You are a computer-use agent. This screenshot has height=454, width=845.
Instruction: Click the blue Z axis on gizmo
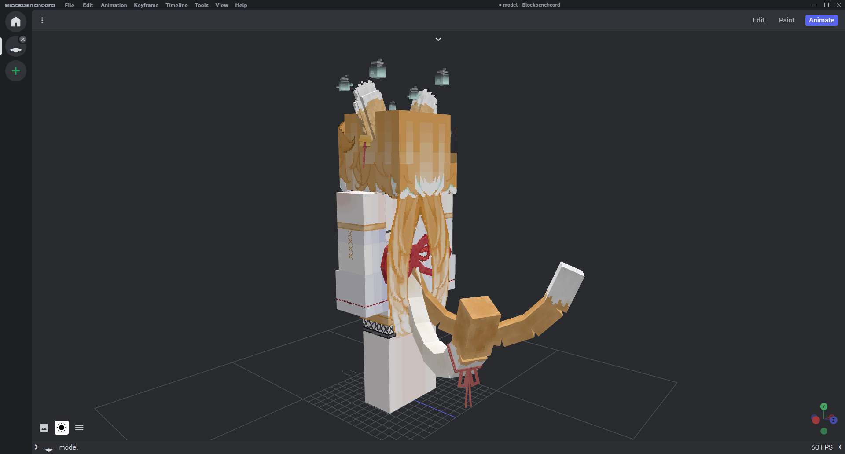(833, 420)
